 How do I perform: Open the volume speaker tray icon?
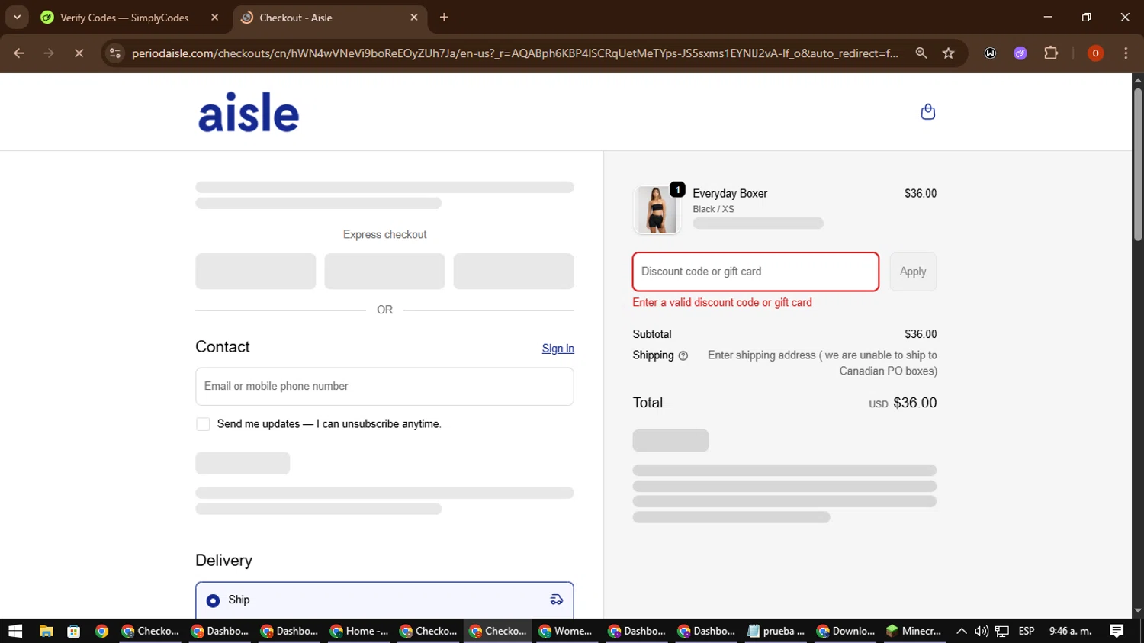coord(982,631)
